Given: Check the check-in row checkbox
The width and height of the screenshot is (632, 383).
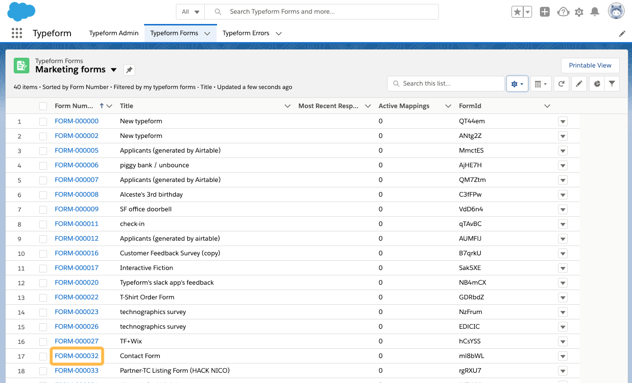Looking at the screenshot, I should coord(43,224).
